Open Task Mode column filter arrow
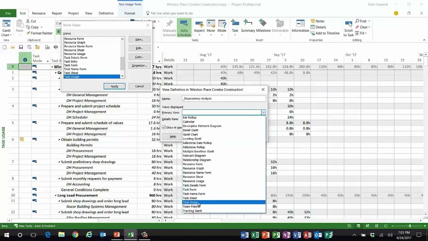 [48, 61]
